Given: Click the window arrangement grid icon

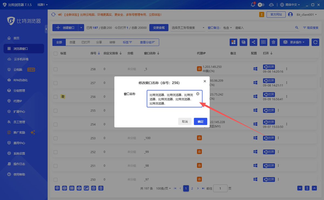Looking at the screenshot, I should (x=234, y=42).
